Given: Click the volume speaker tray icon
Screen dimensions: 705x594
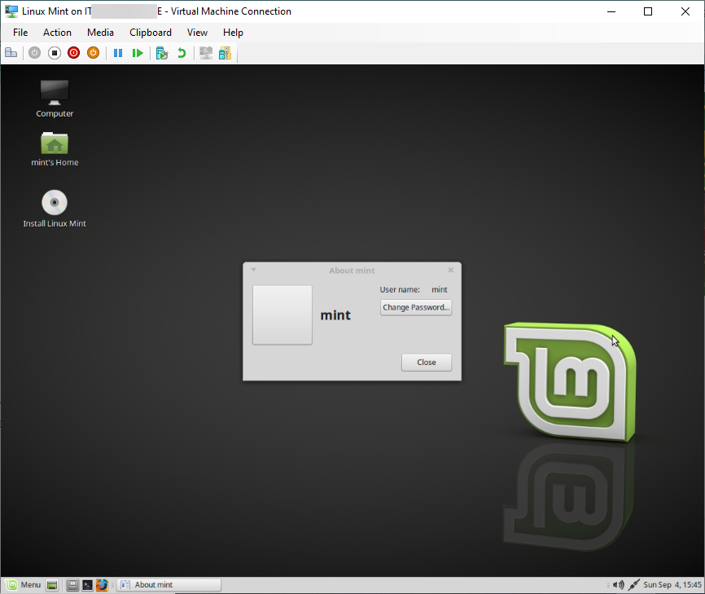Looking at the screenshot, I should (618, 584).
